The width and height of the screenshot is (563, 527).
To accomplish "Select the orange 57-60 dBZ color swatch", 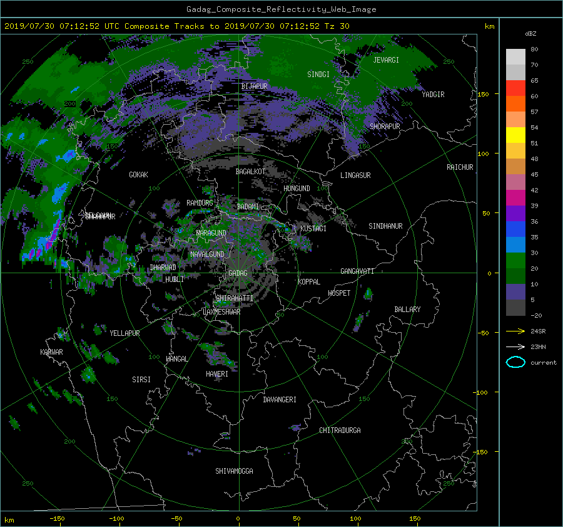I will 515,104.
